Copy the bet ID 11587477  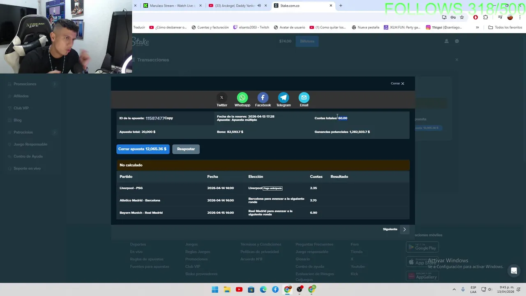[x=168, y=118]
